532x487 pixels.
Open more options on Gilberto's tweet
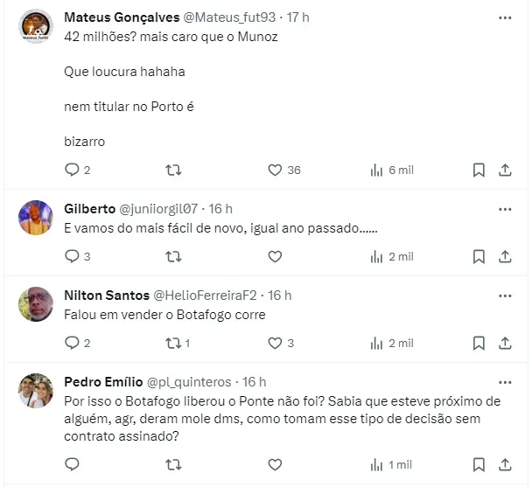click(x=505, y=209)
